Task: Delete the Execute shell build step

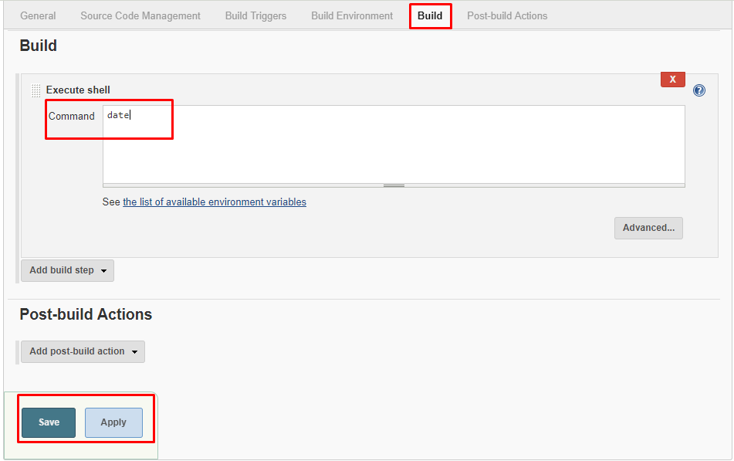Action: click(x=672, y=80)
